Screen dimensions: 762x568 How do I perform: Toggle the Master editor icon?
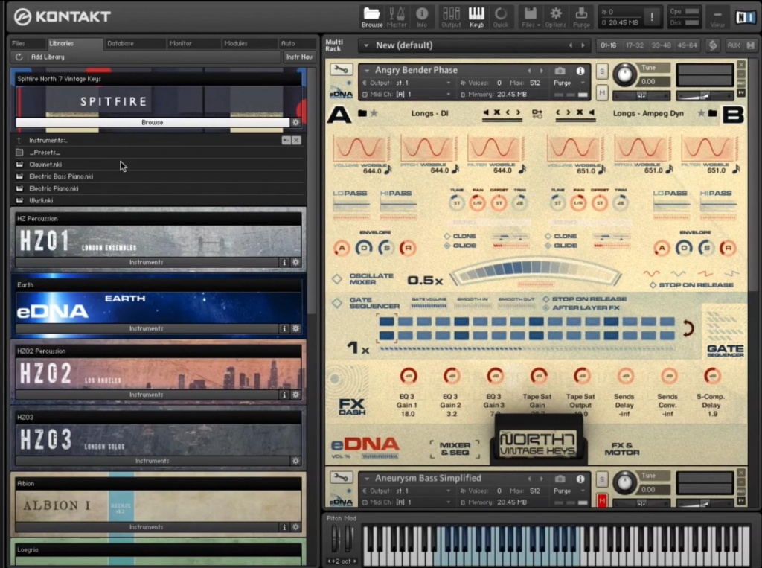point(397,17)
